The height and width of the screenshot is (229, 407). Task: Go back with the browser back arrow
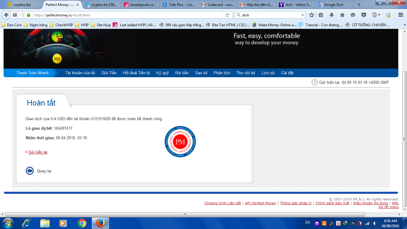point(7,15)
